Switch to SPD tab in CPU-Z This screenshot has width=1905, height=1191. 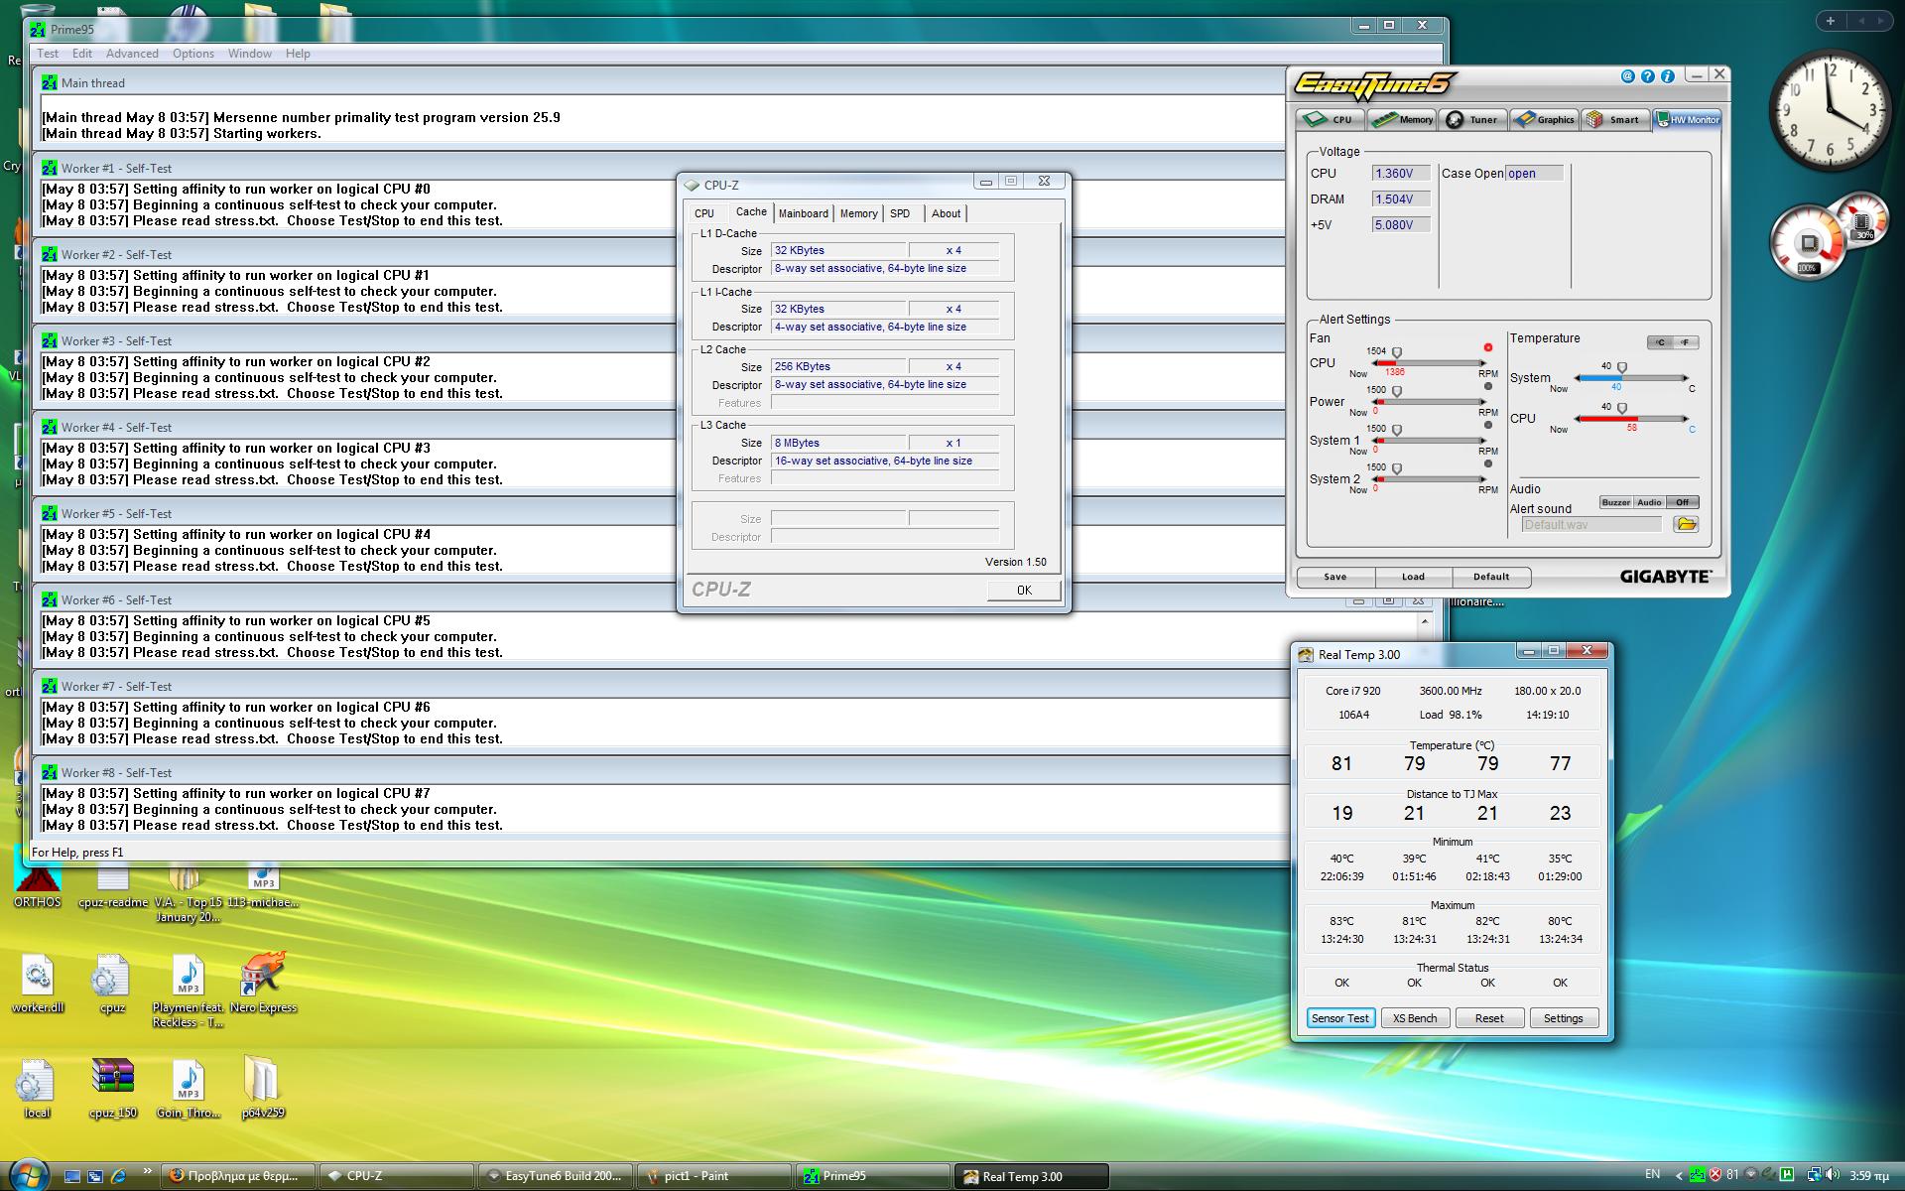click(900, 213)
